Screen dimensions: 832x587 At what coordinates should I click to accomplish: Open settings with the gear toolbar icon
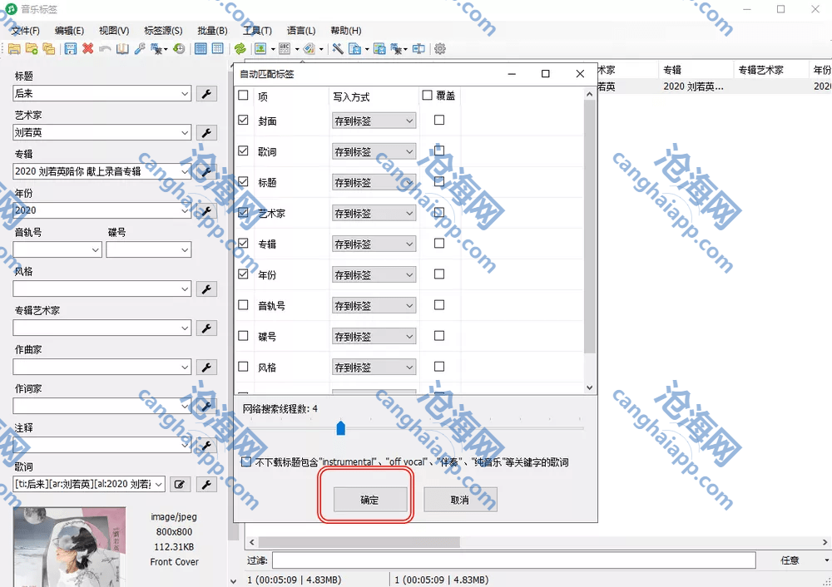pos(440,49)
